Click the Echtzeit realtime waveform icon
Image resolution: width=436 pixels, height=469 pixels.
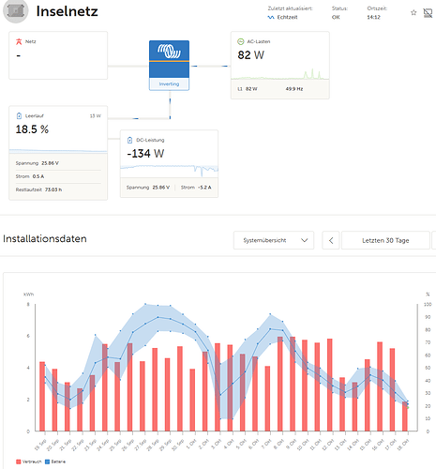pos(271,17)
